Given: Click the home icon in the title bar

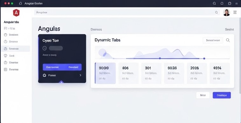Looking at the screenshot, I should click(20, 3).
